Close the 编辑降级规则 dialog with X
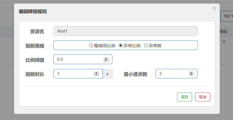Viewport: 233px width, 120px height. pos(214,9)
